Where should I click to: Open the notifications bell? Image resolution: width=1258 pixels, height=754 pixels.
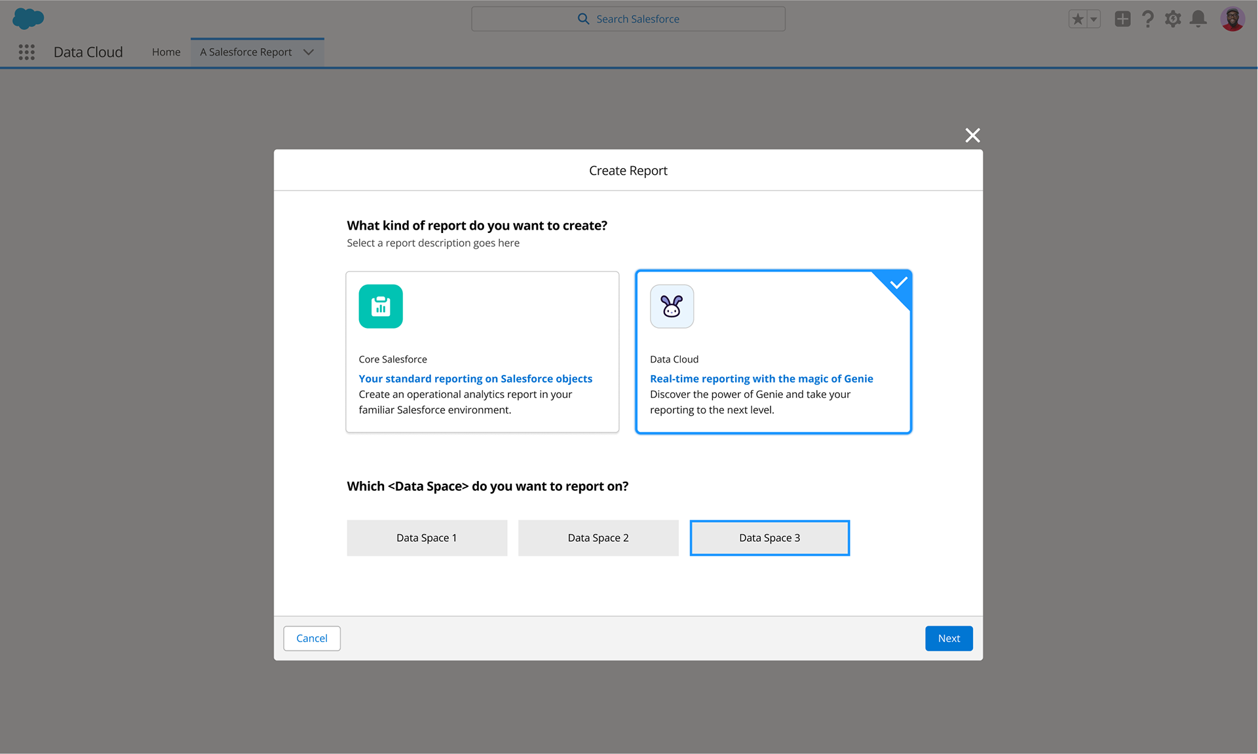pyautogui.click(x=1198, y=19)
